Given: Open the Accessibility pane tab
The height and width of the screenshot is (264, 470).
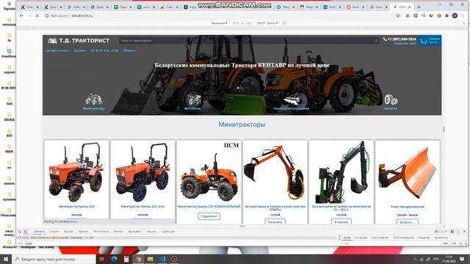Looking at the screenshot, I should tap(441, 238).
